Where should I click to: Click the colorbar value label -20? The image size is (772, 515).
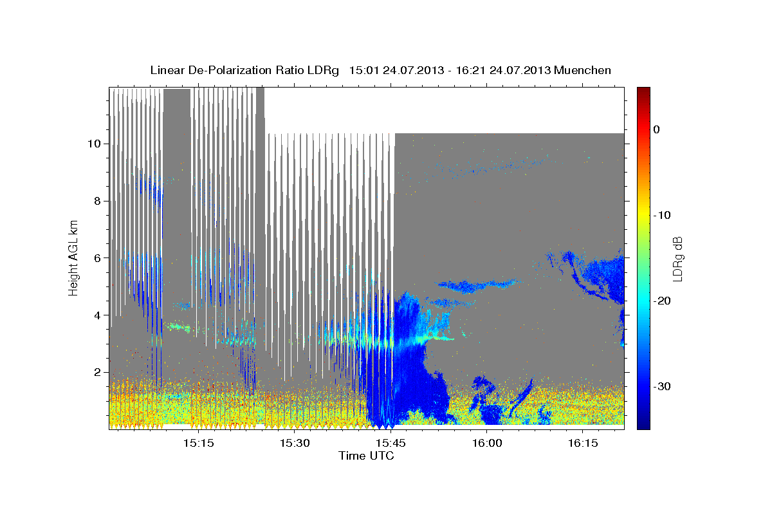pos(663,301)
